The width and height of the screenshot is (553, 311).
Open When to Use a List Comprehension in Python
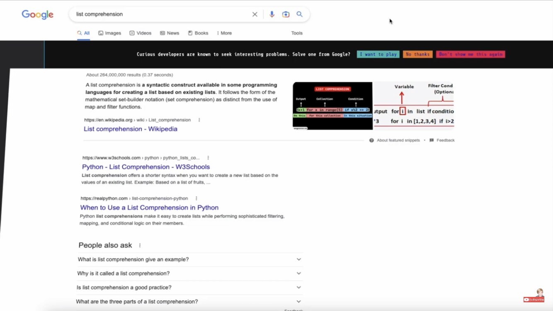149,207
